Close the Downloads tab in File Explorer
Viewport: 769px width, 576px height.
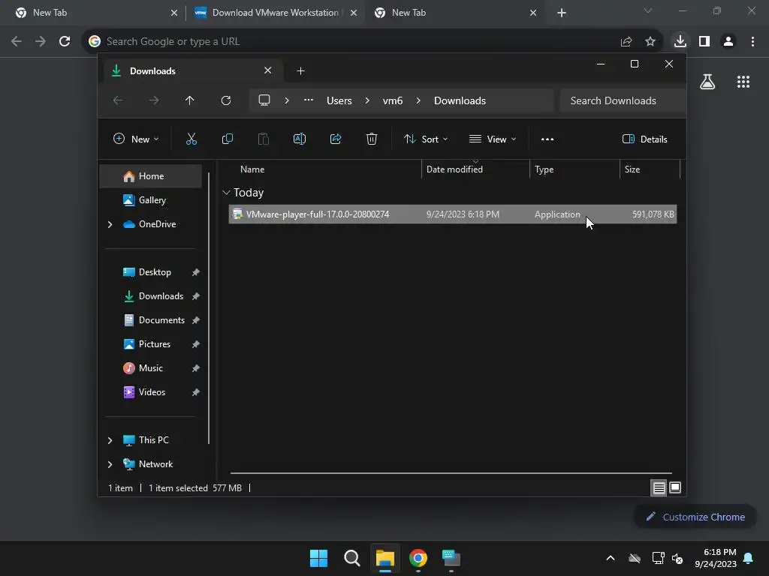coord(268,70)
